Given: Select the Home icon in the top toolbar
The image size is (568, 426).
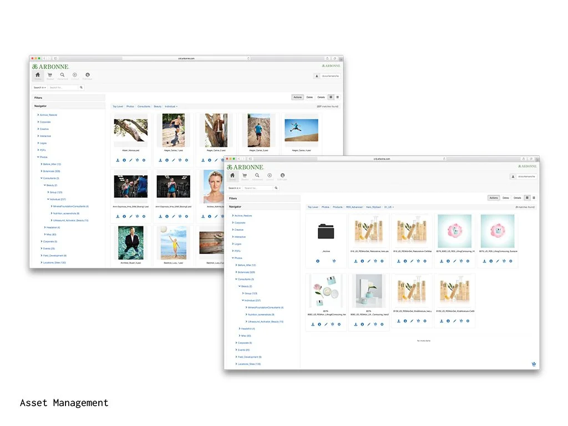Looking at the screenshot, I should (232, 175).
